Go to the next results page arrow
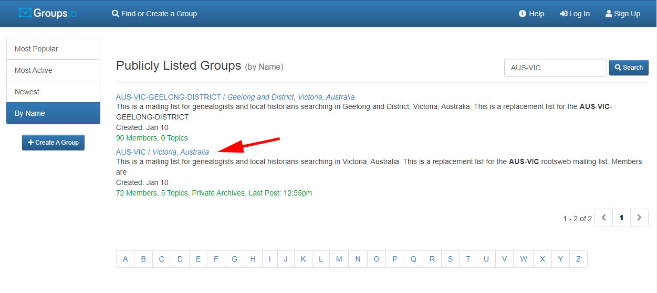657x293 pixels. point(639,218)
